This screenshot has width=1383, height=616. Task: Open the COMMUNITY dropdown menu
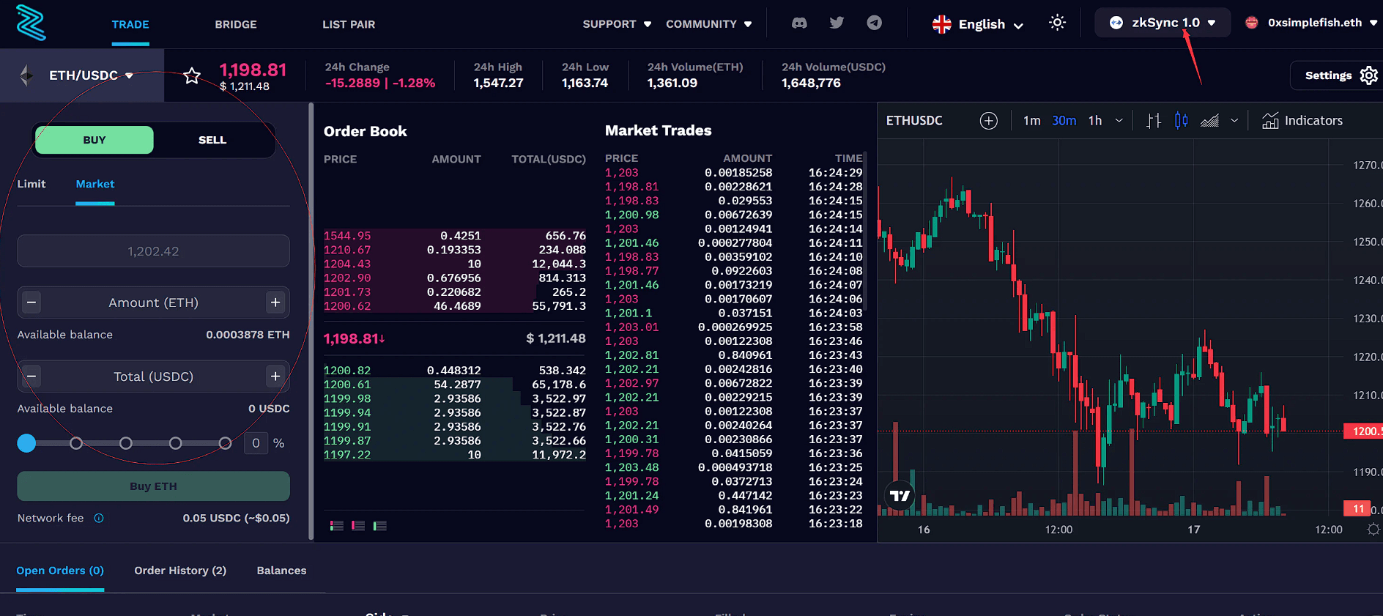pyautogui.click(x=708, y=24)
